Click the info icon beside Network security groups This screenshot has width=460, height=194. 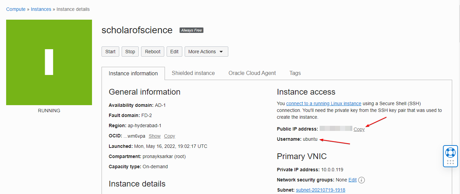tap(362, 180)
